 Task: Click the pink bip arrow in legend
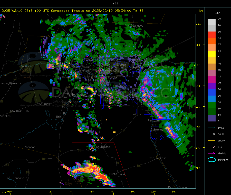(211, 147)
